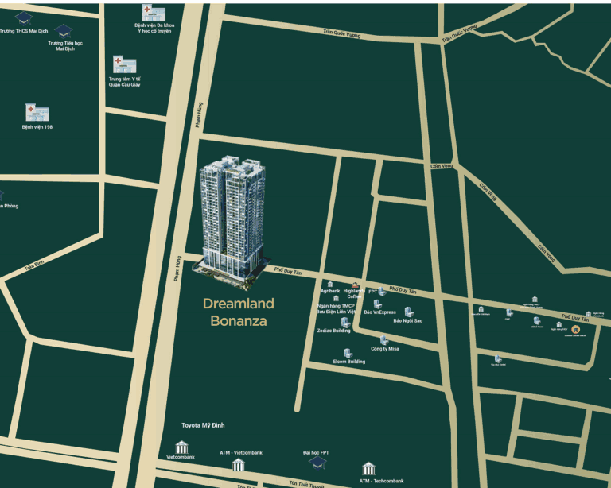Open the Elcom Building marker

(348, 353)
